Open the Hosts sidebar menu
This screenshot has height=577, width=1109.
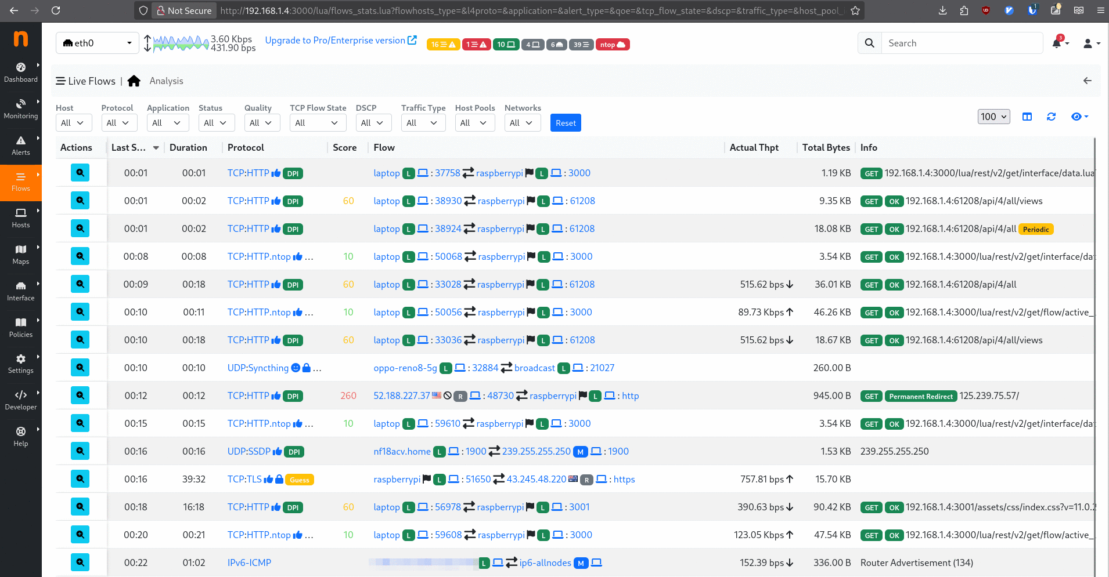click(21, 217)
